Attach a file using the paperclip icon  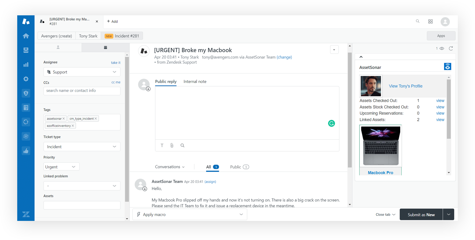pos(172,145)
